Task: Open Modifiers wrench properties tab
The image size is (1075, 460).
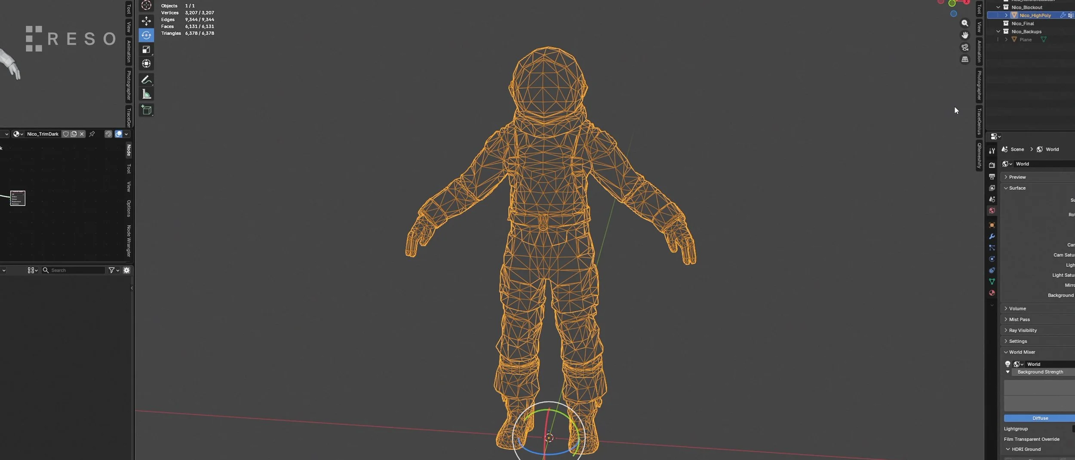Action: pyautogui.click(x=992, y=237)
